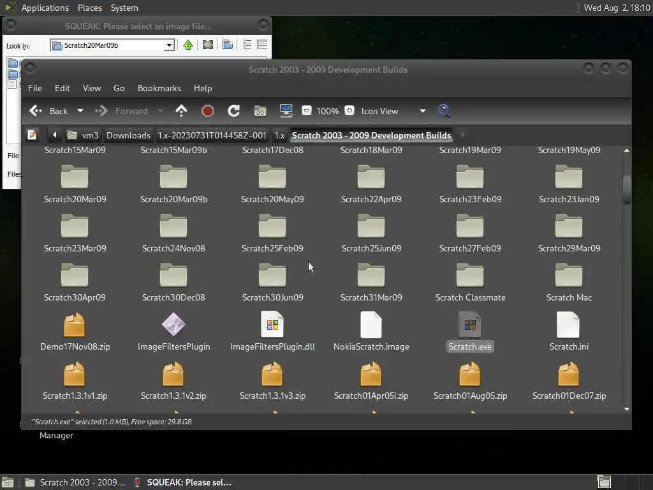Select the ImageFiltersPlugin.dll file
The width and height of the screenshot is (653, 490).
(x=272, y=331)
